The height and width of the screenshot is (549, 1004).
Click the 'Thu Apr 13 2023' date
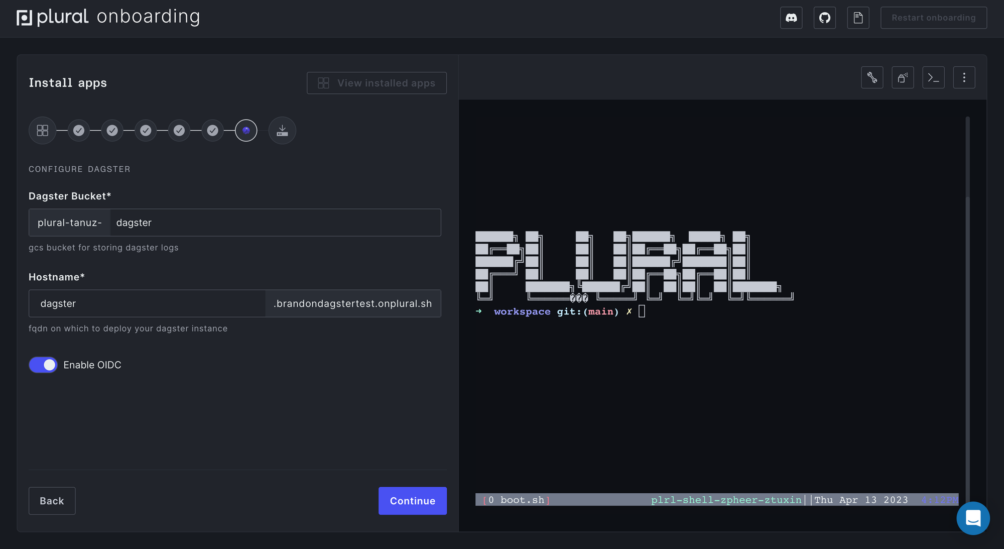pos(861,500)
